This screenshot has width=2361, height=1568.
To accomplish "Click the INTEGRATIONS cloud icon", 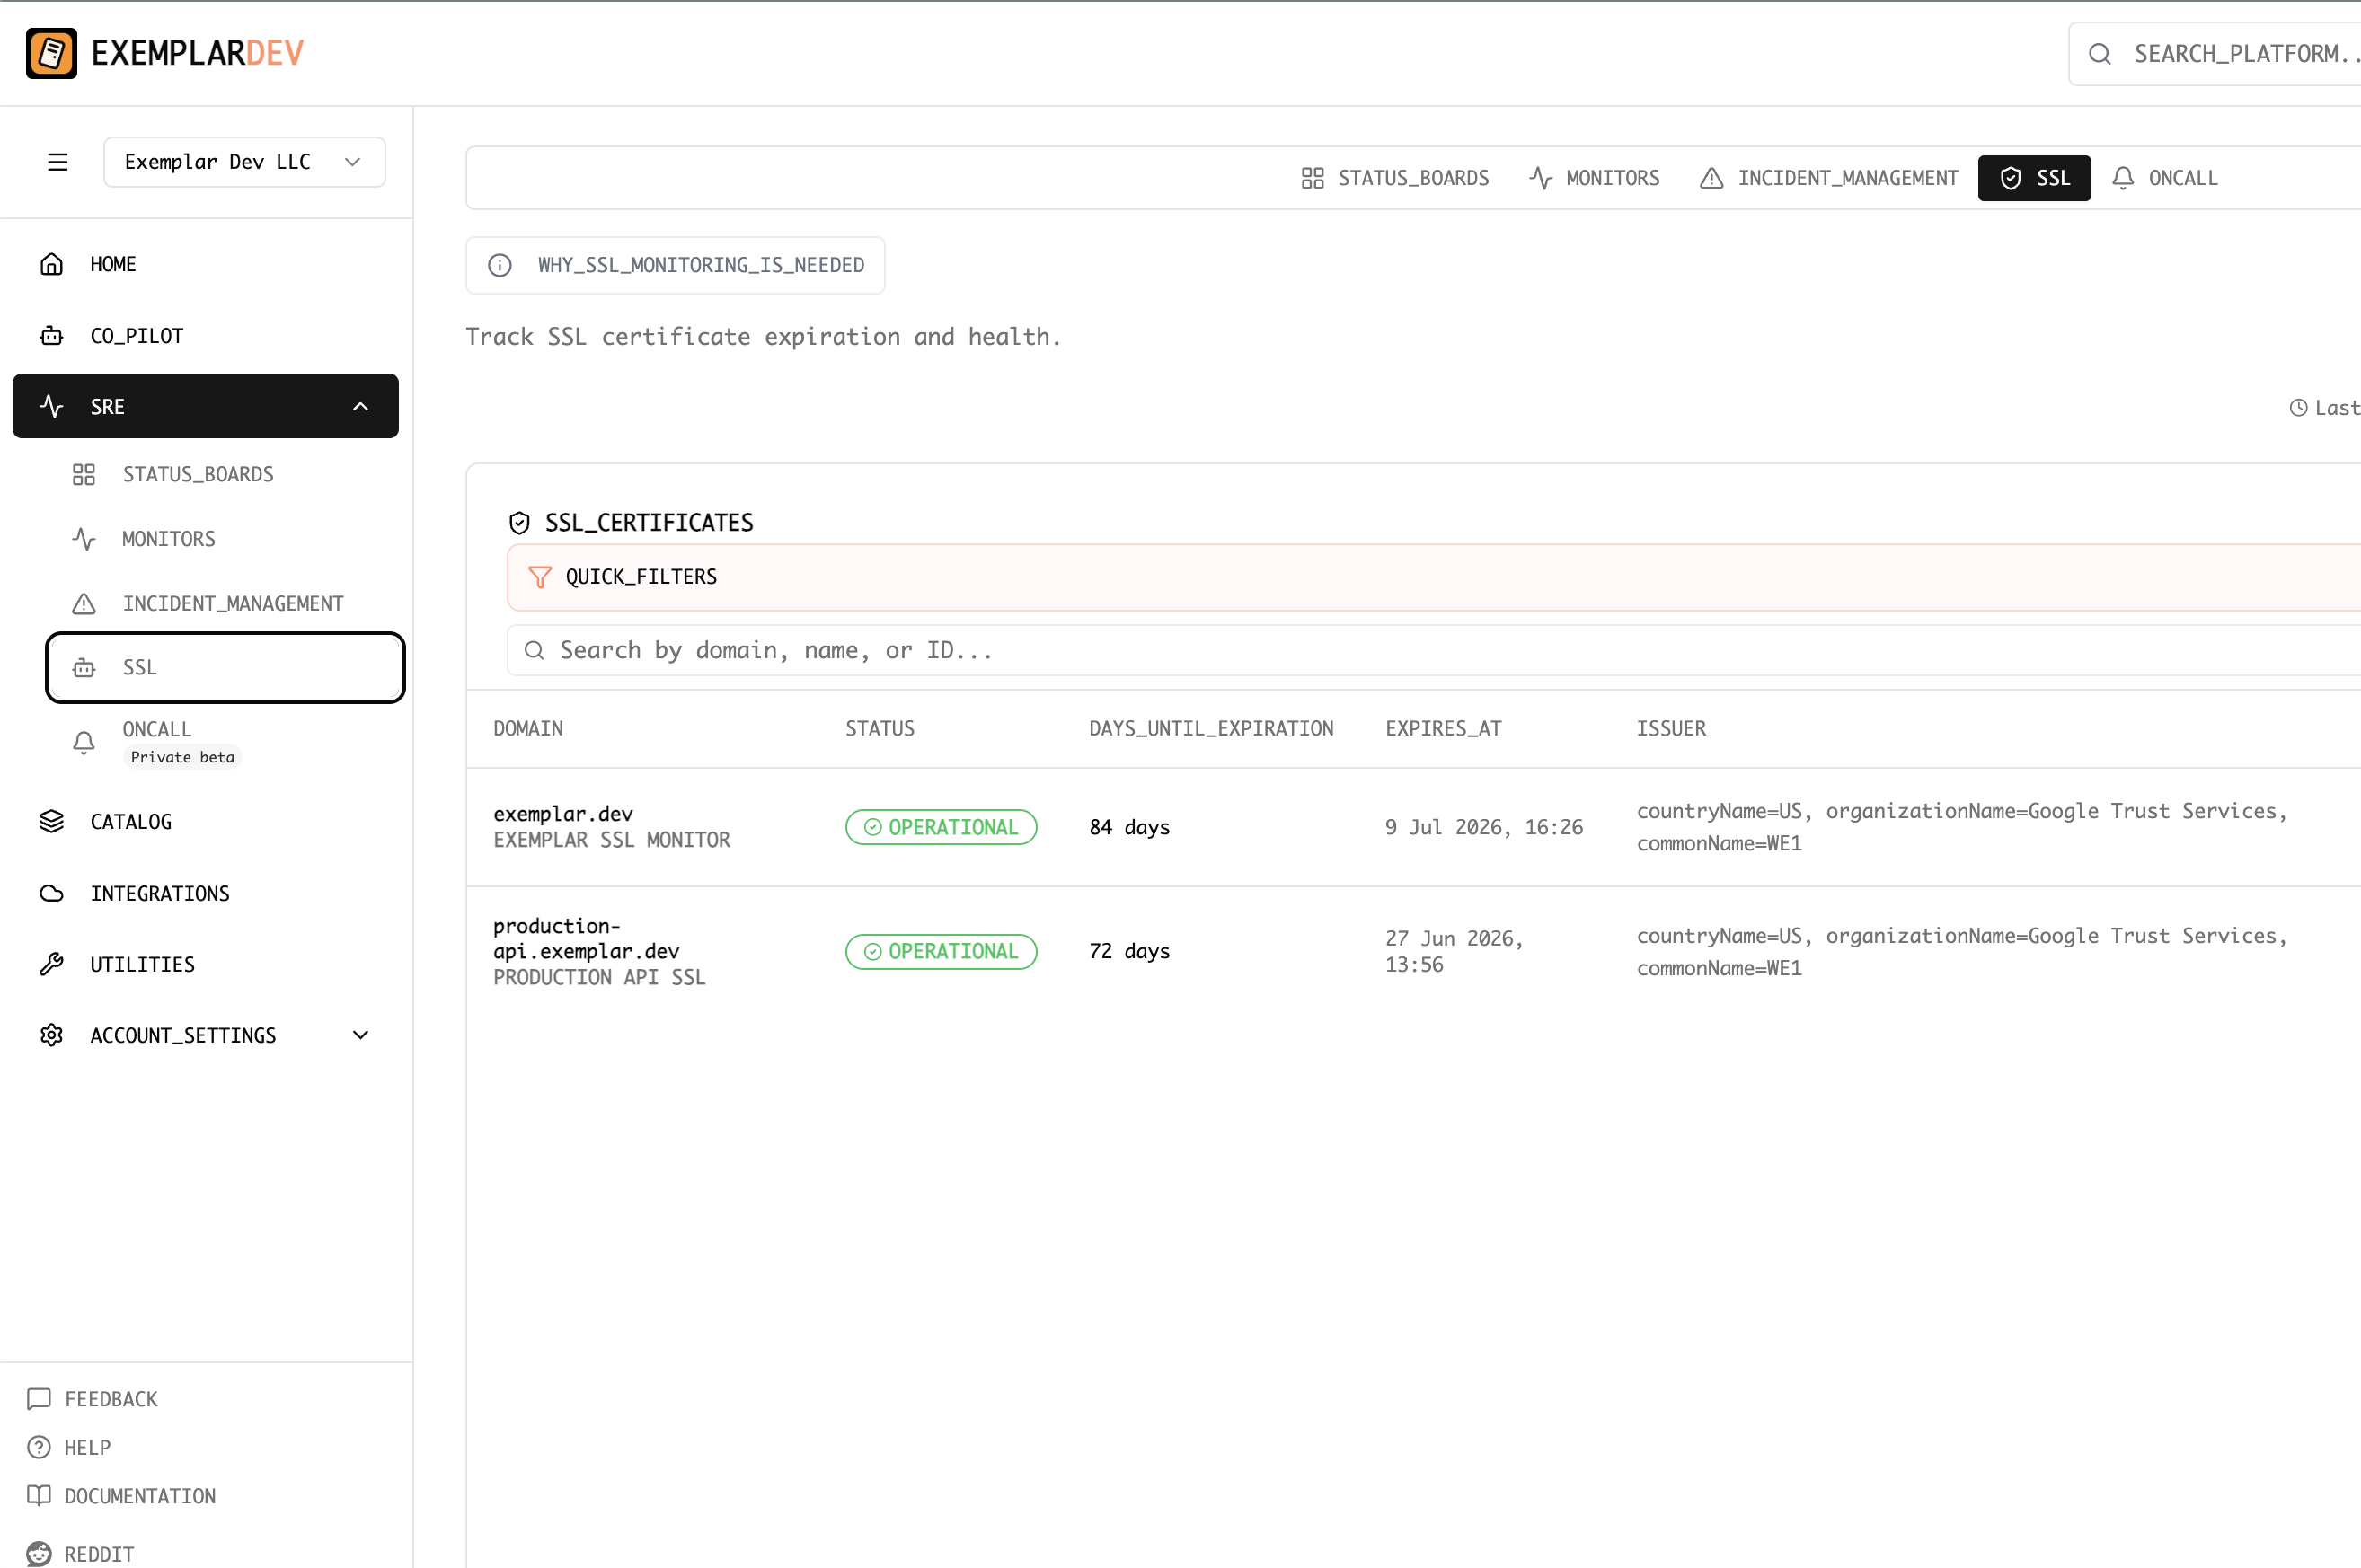I will [51, 893].
